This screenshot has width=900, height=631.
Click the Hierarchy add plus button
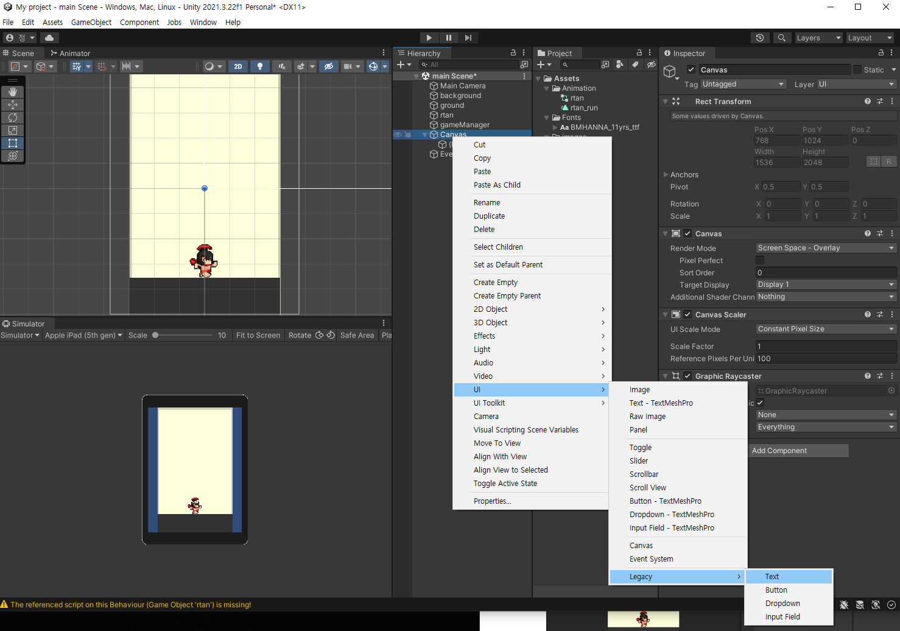(404, 65)
